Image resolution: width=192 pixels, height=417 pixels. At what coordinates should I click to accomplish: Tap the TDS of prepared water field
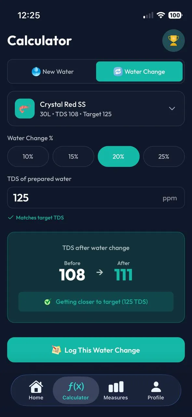[96, 197]
